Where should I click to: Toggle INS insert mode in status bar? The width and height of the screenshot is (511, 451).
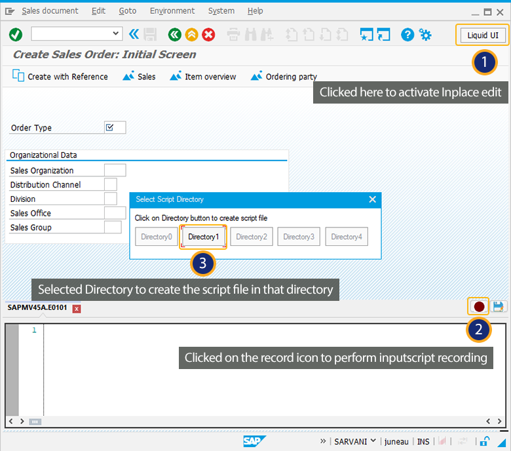tap(423, 442)
